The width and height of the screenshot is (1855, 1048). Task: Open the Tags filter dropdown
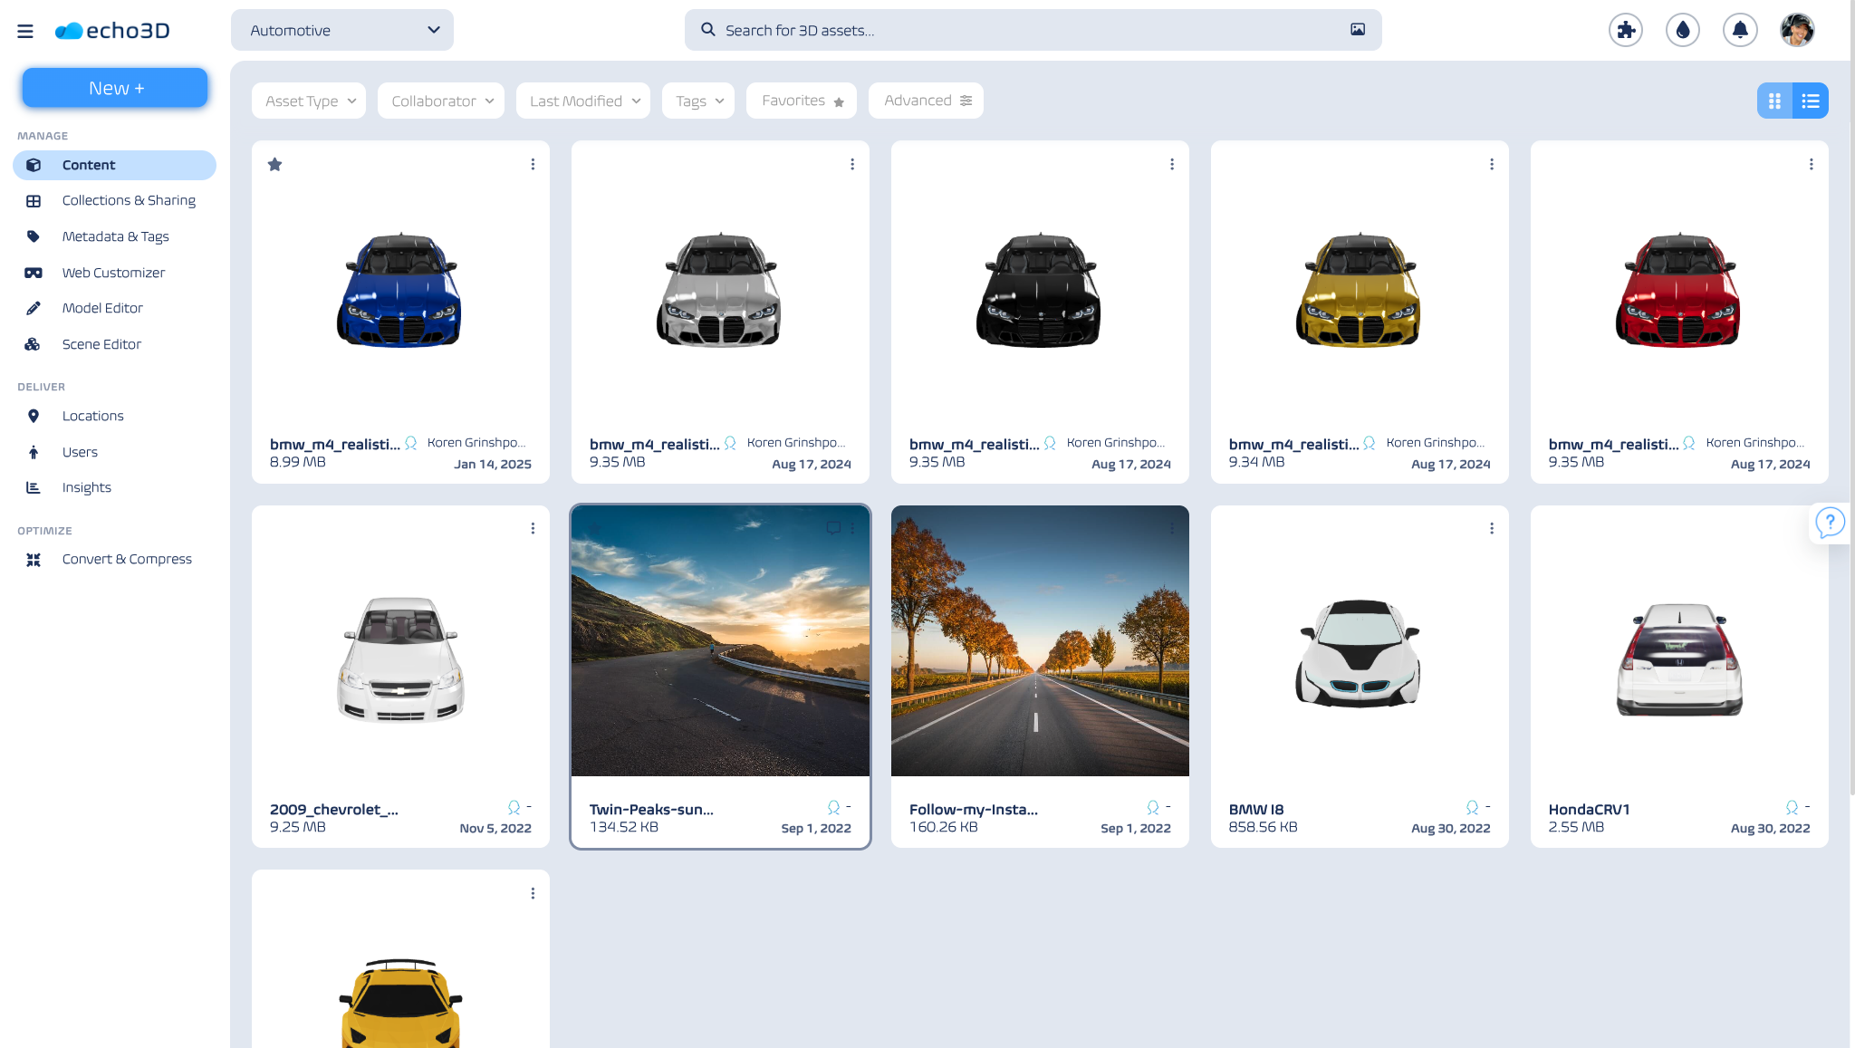coord(698,101)
